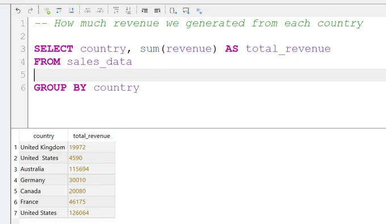The width and height of the screenshot is (386, 224).
Task: Click the dark panel icon with right arrow
Action: tap(157, 11)
